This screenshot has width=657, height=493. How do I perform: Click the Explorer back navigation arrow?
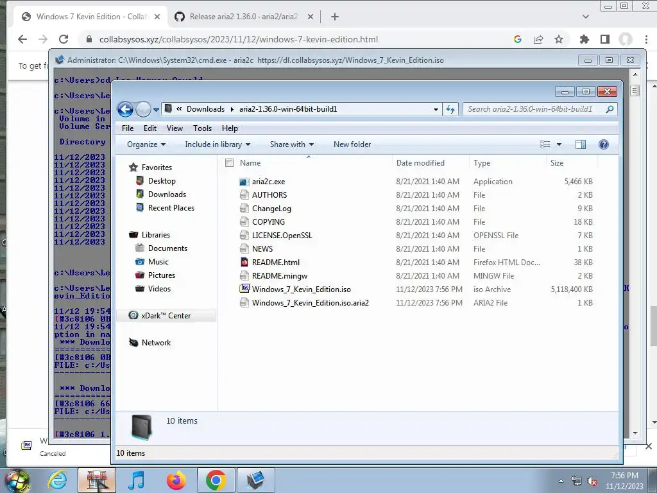(x=125, y=109)
